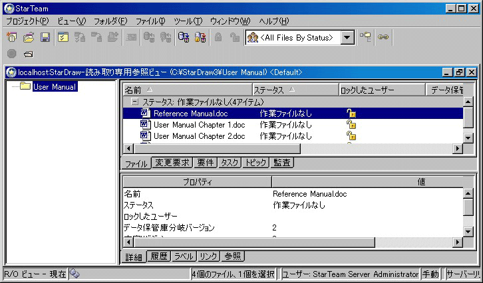Click the Word icon of User Manual Chapter 2.doc
Screen dimensions: 483x283
[x=146, y=136]
